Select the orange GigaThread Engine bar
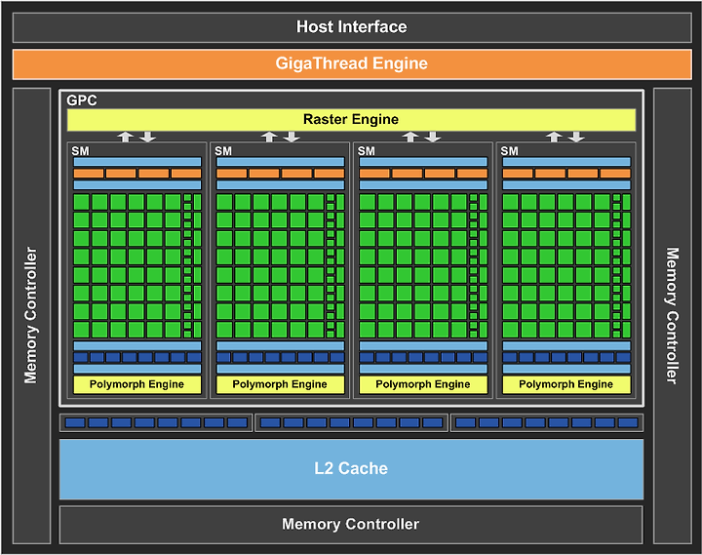The height and width of the screenshot is (555, 702). [352, 64]
